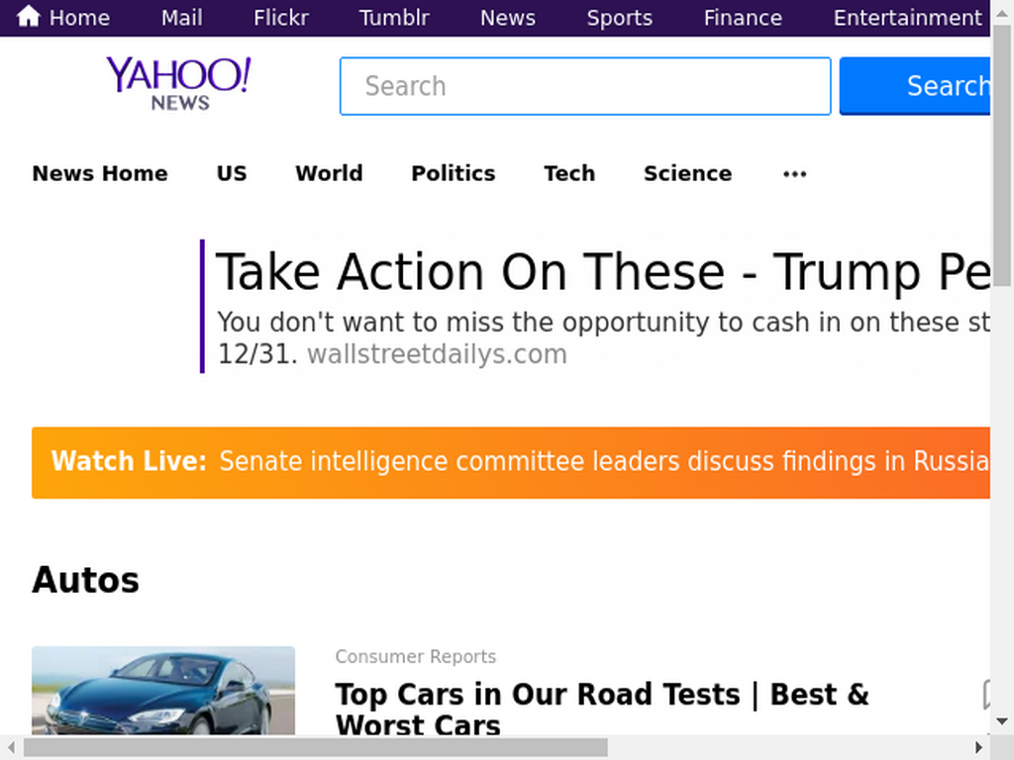Select News in the top bar
The width and height of the screenshot is (1014, 760).
pos(508,18)
